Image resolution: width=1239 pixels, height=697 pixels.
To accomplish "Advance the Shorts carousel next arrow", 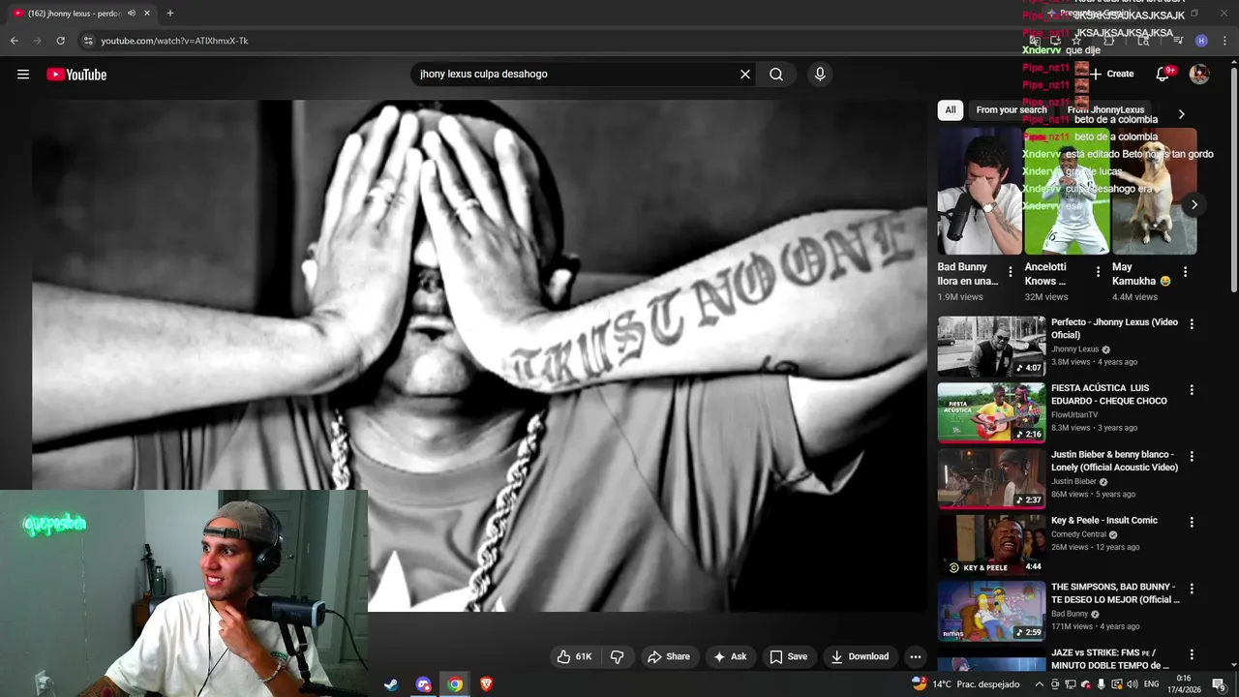I will [1194, 204].
